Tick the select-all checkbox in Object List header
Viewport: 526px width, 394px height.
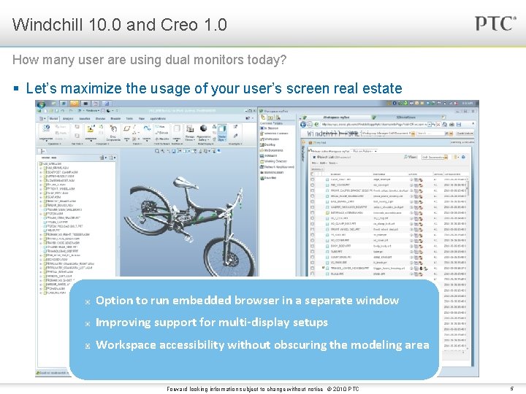pyautogui.click(x=313, y=174)
